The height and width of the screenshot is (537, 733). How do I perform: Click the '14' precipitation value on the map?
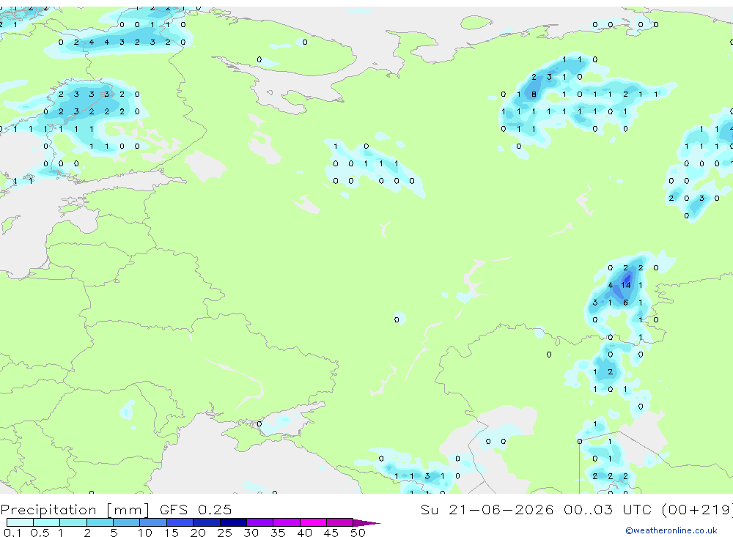click(x=625, y=285)
